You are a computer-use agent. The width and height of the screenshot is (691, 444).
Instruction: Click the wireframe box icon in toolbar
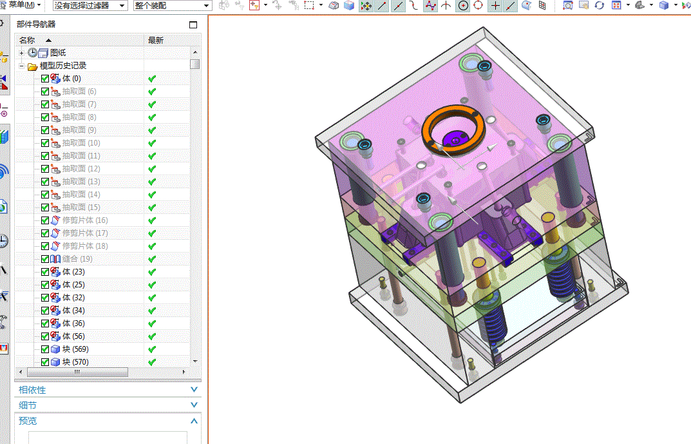(334, 5)
